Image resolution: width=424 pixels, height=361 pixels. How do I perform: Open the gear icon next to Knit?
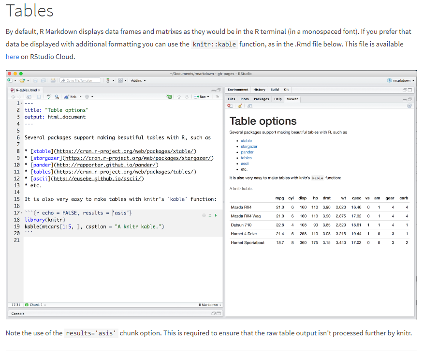pos(86,96)
